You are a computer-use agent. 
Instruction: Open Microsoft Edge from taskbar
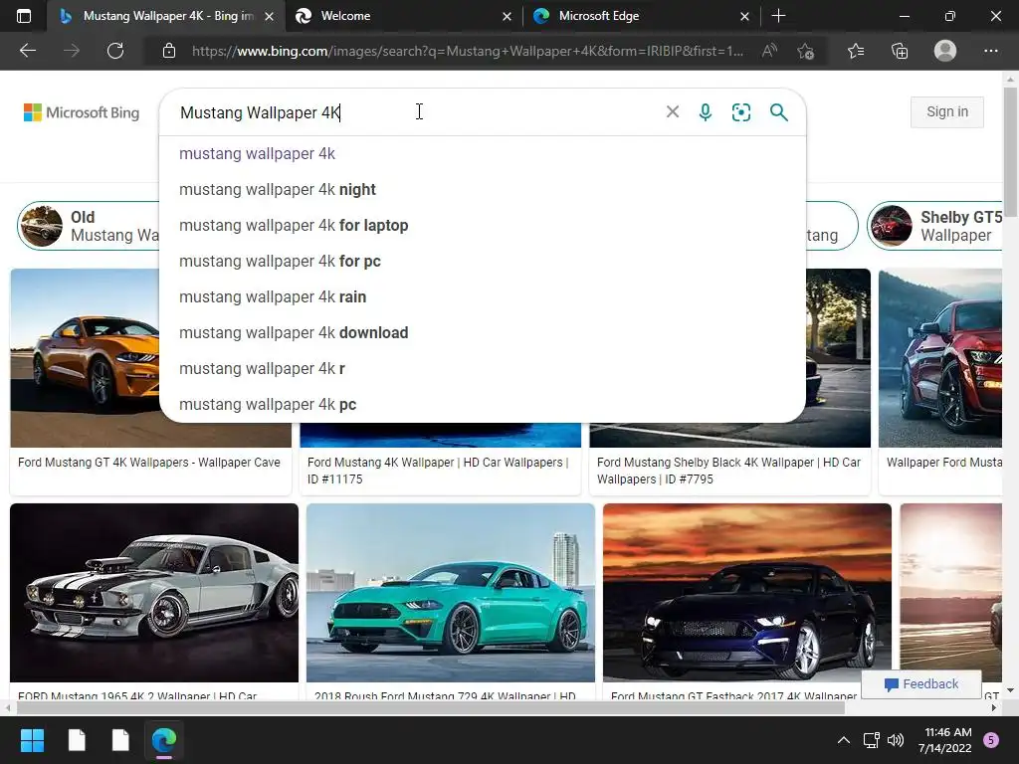pos(164,740)
